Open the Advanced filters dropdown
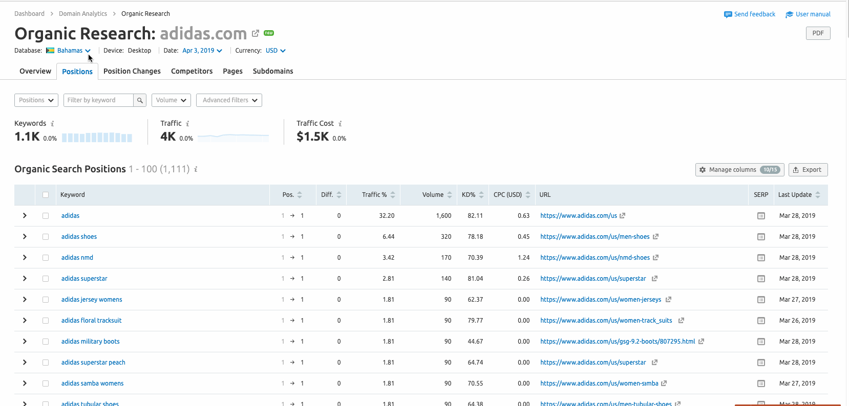 point(229,100)
